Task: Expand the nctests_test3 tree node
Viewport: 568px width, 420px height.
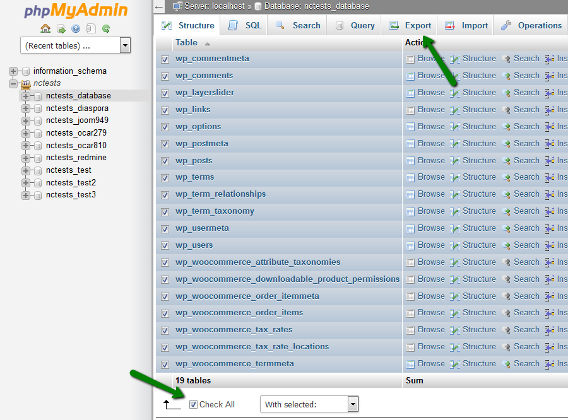Action: [x=26, y=195]
